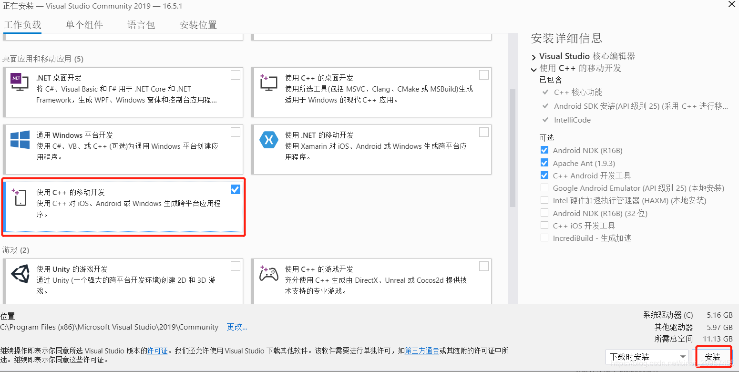Click the 使用 C++ 的桌面开发 monitor icon
The image size is (739, 372).
(x=268, y=83)
